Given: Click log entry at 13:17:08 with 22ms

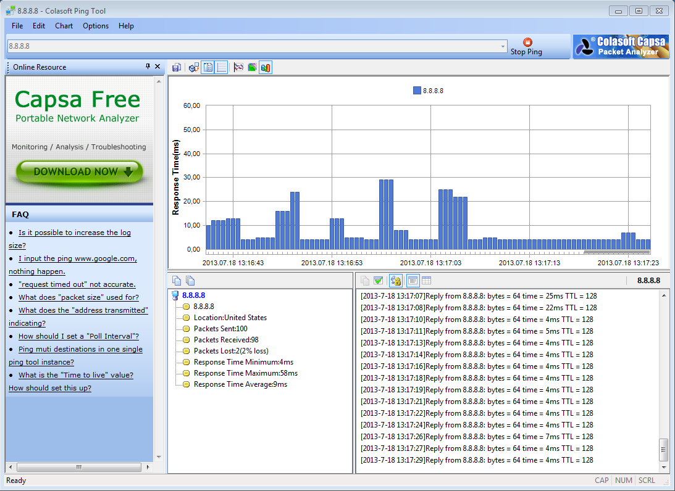Looking at the screenshot, I should (479, 308).
